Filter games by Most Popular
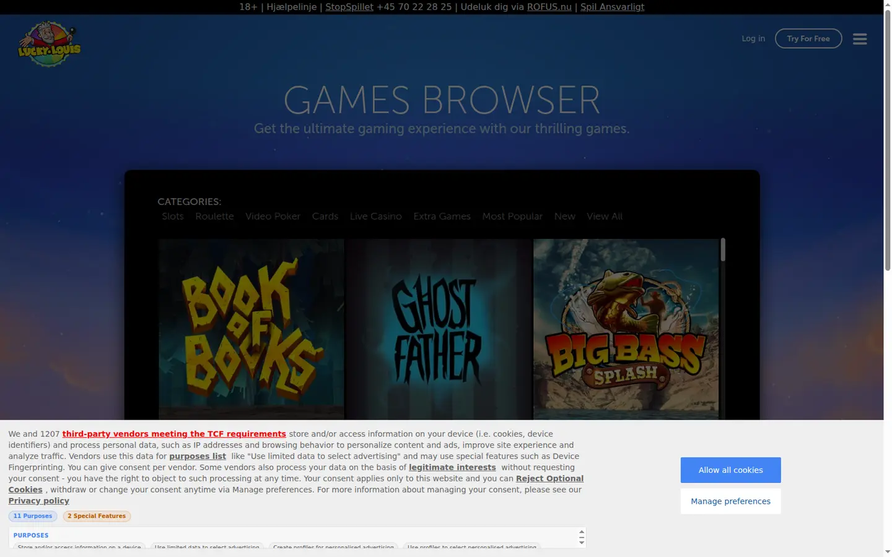 point(512,217)
